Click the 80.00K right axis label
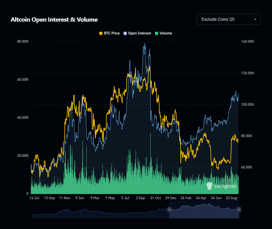This screenshot has height=229, width=272. [246, 136]
